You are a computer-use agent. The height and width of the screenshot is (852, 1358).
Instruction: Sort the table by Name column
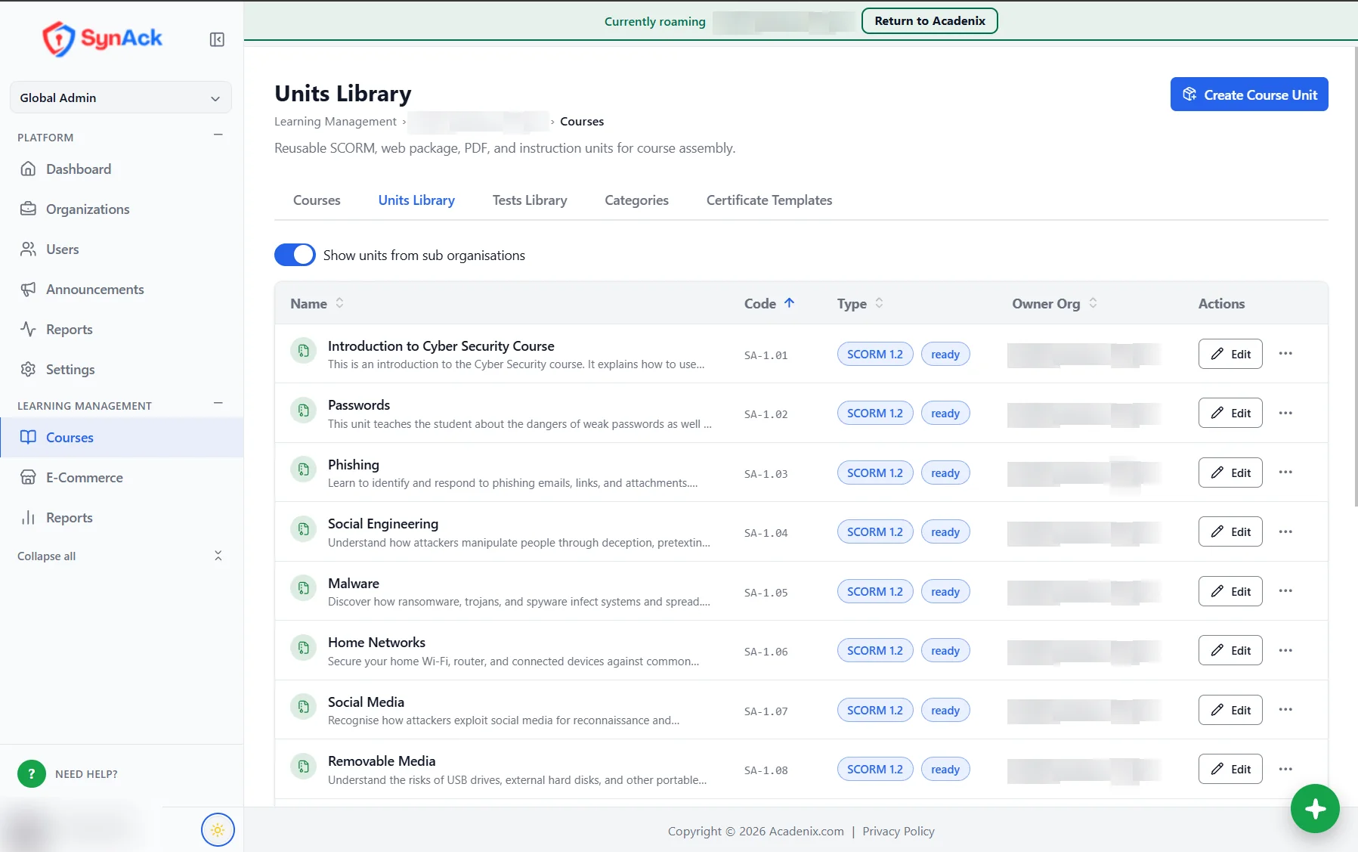tap(317, 303)
